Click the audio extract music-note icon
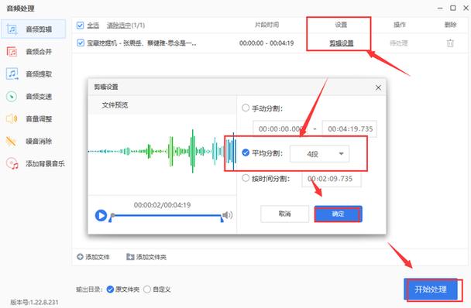 pyautogui.click(x=12, y=74)
